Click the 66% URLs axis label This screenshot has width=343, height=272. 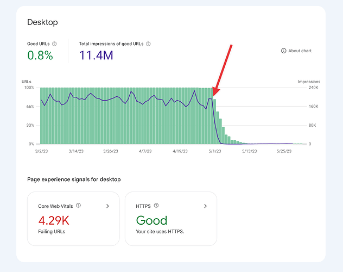click(30, 107)
